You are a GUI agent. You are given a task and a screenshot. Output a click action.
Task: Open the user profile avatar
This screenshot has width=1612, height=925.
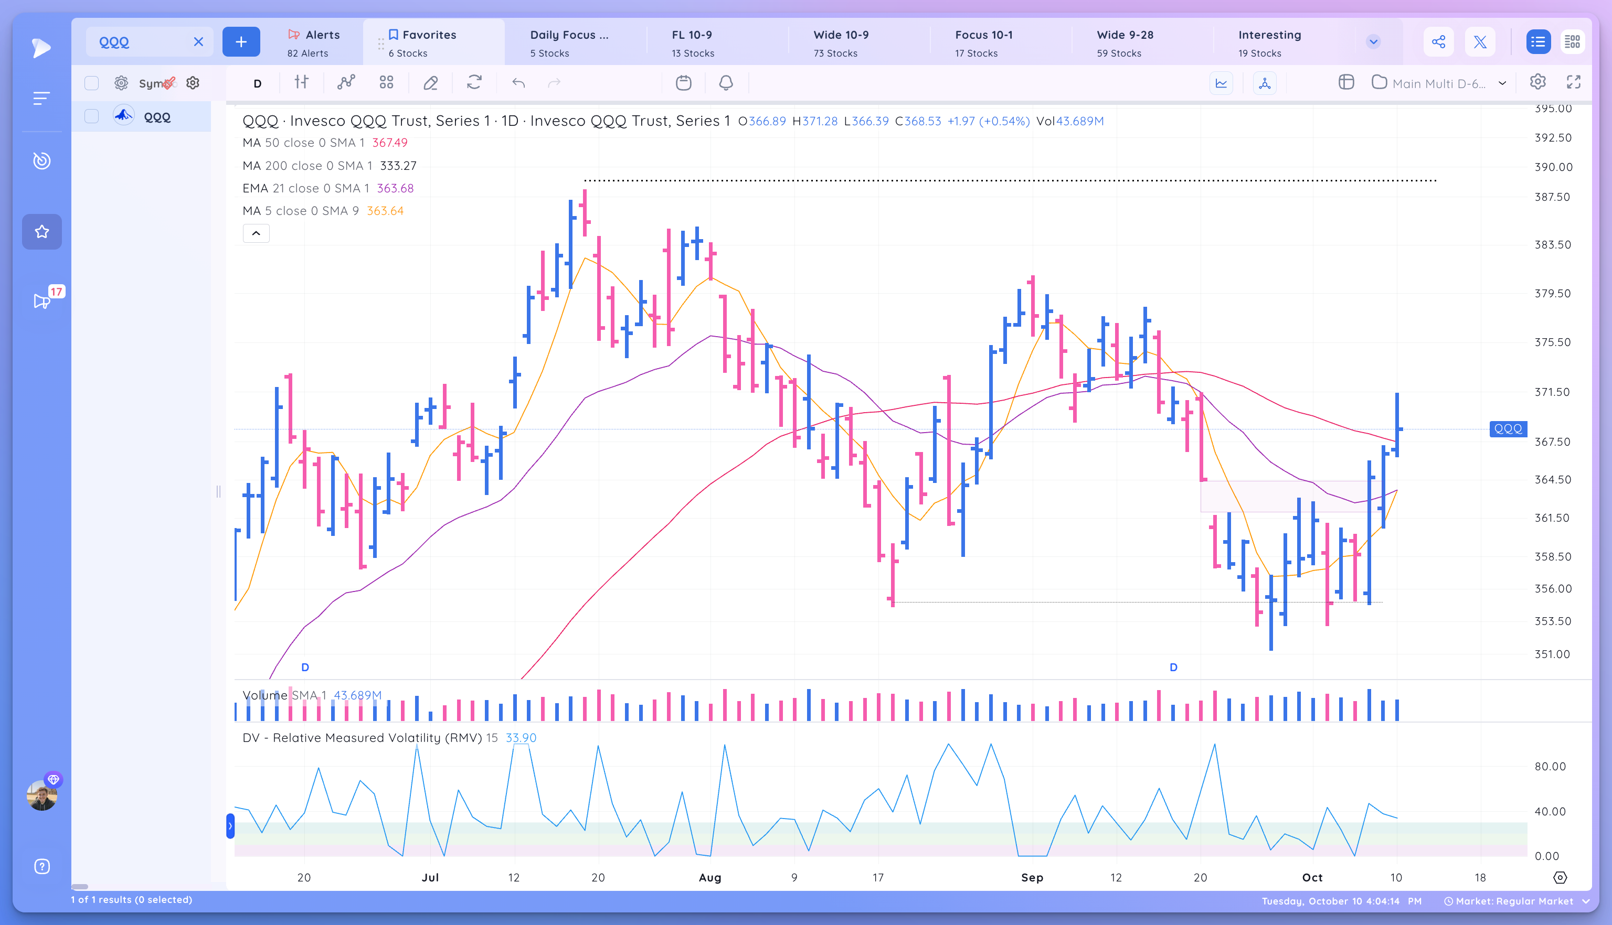pyautogui.click(x=42, y=795)
